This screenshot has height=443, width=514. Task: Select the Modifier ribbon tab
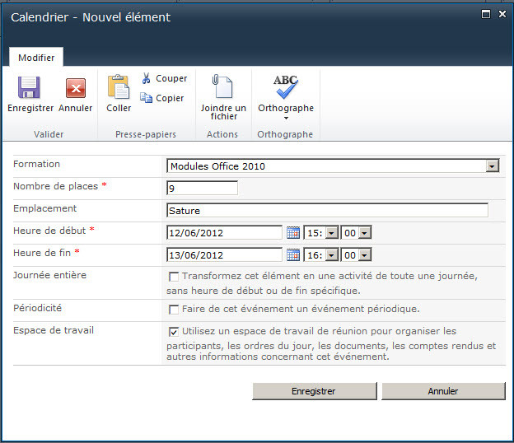coord(36,58)
